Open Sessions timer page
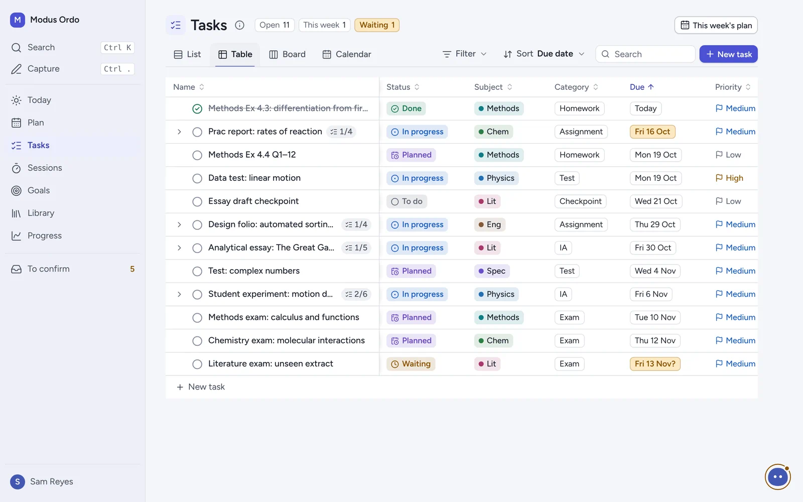The image size is (803, 502). 73,168
